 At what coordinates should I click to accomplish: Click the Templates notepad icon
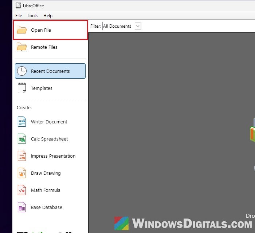tap(22, 88)
